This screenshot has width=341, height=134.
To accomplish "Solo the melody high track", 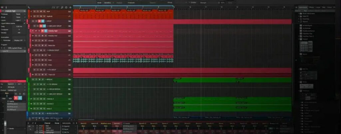I will 39,31.
